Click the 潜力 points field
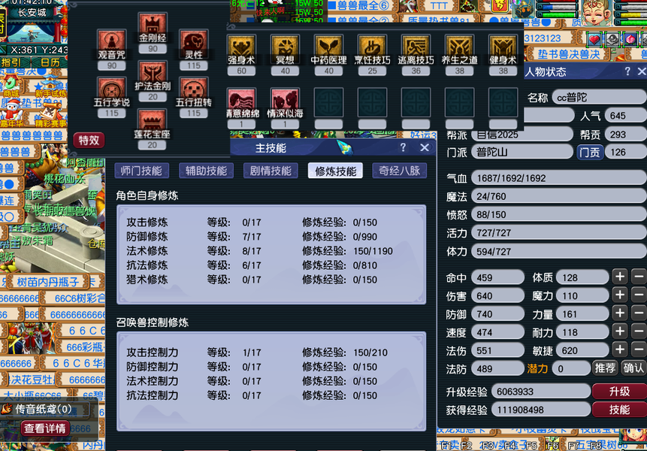Viewport: 647px width, 451px height. click(x=572, y=368)
